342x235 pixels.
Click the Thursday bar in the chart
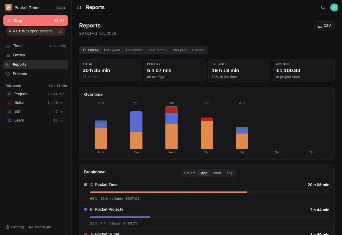point(207,133)
